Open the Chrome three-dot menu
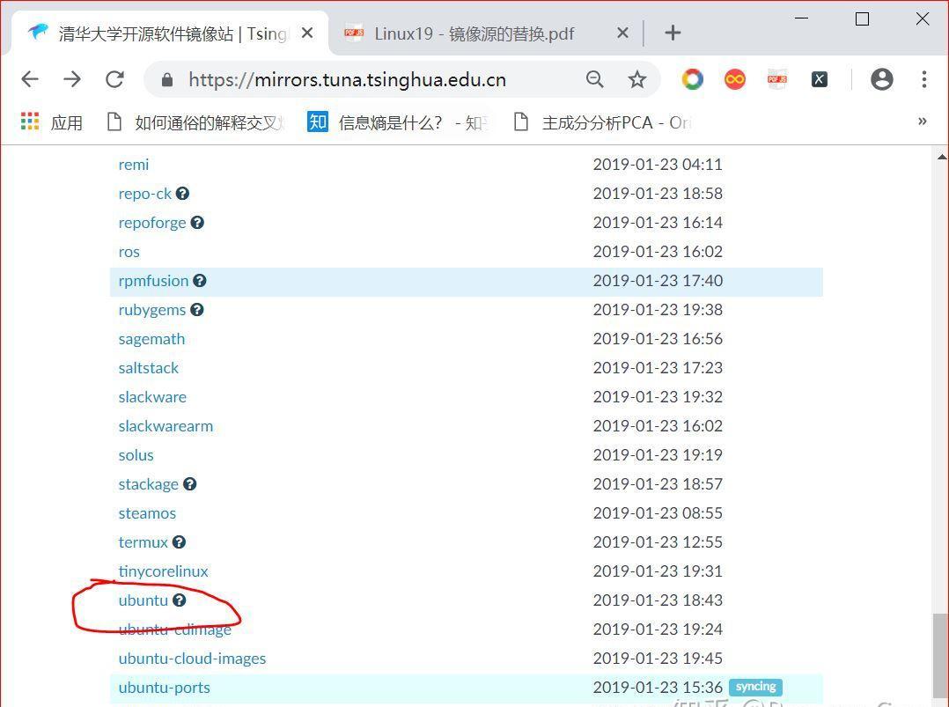 [924, 79]
